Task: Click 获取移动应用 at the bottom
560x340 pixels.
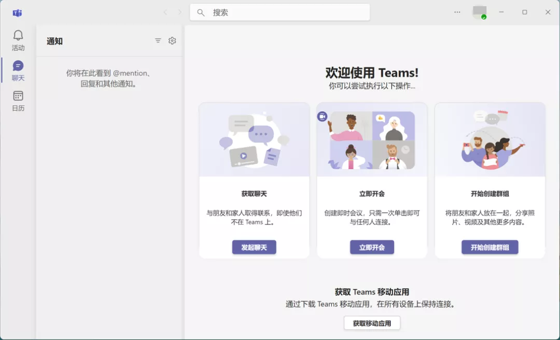Action: click(372, 322)
